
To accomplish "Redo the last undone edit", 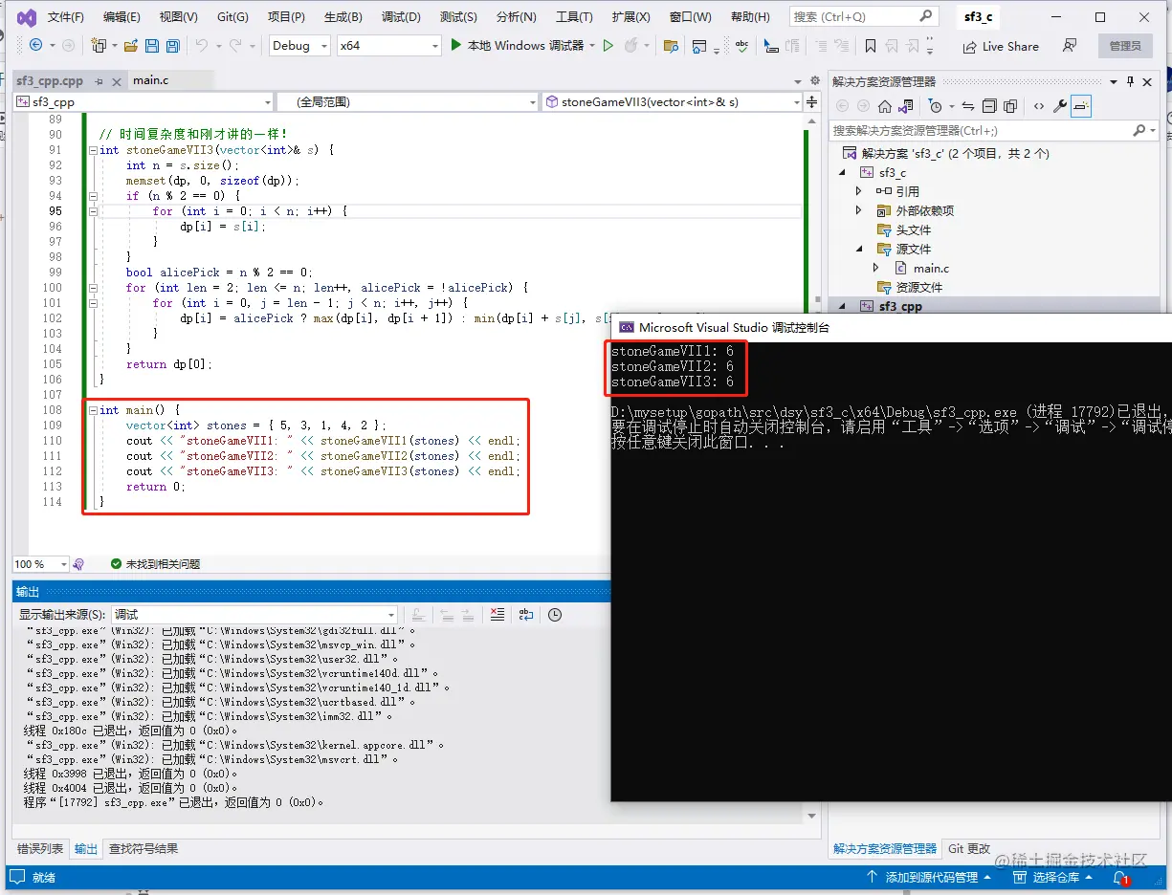I will 235,45.
